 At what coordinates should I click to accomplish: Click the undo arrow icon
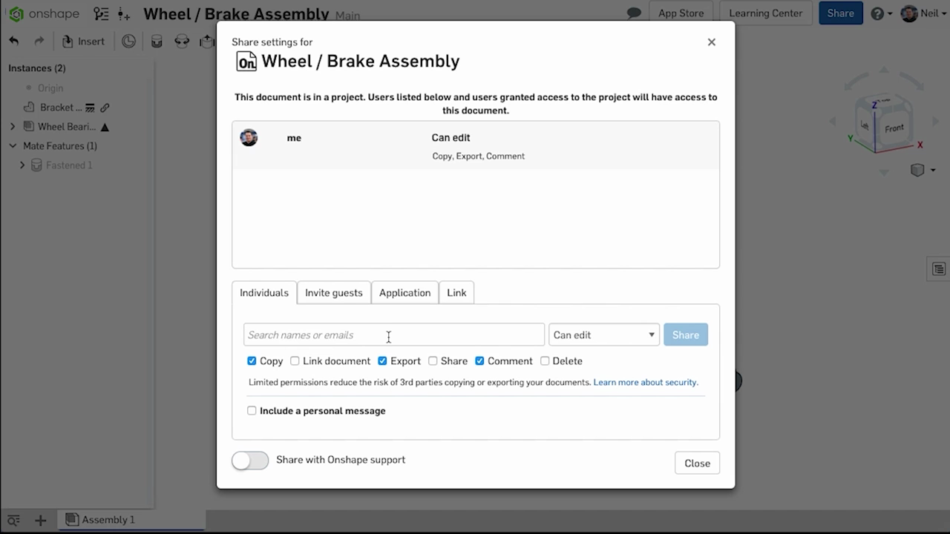coord(14,41)
